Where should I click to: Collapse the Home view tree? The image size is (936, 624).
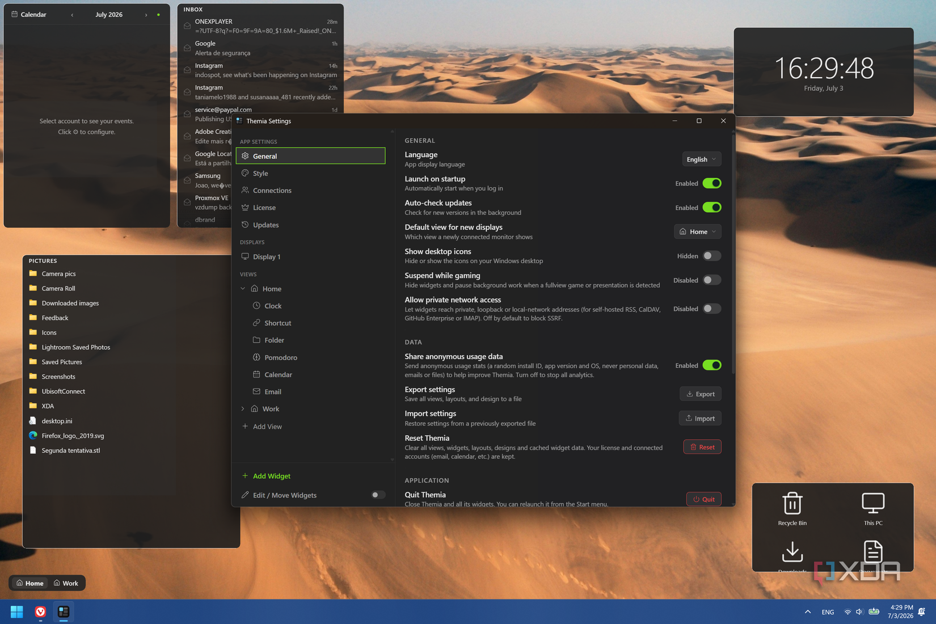pyautogui.click(x=243, y=289)
